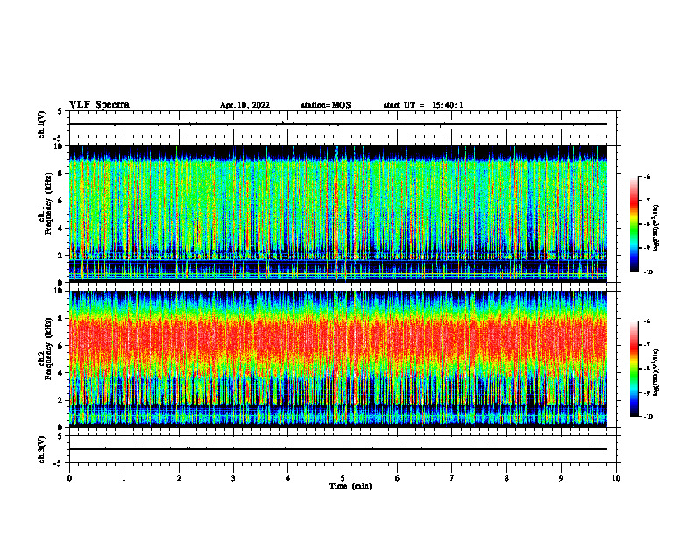Click the "-6" label on ch.1 colorbar
The height and width of the screenshot is (536, 694).
click(647, 176)
